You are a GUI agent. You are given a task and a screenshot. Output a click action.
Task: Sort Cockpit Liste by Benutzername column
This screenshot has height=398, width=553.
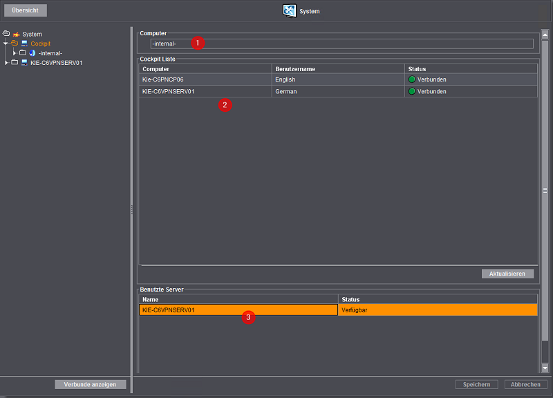tap(339, 69)
